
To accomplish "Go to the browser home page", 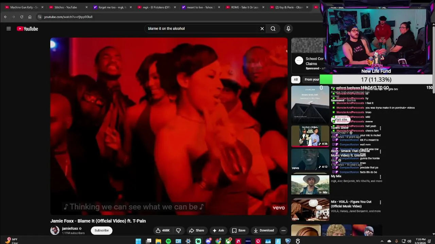I will 30,17.
